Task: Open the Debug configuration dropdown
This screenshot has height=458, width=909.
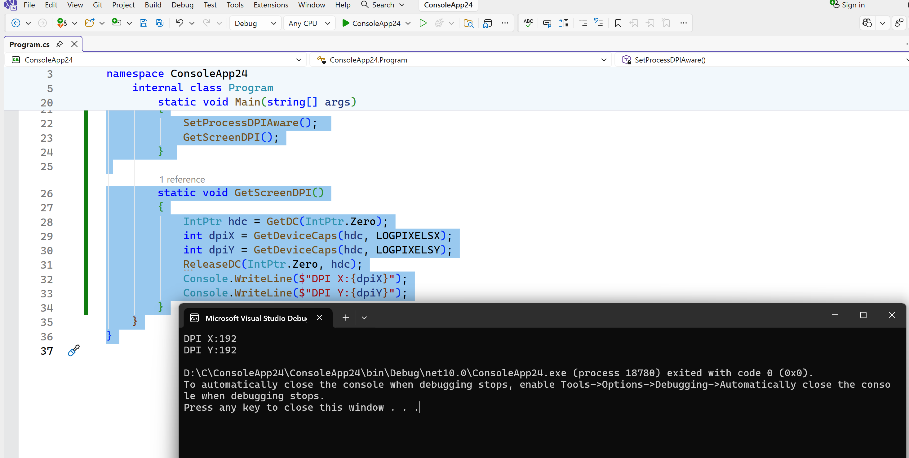Action: coord(255,23)
